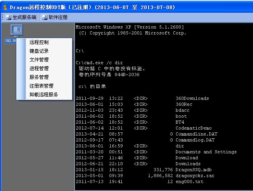Image resolution: width=253 pixels, height=191 pixels.
Task: Select the 192.16 host label
Action: click(x=10, y=41)
